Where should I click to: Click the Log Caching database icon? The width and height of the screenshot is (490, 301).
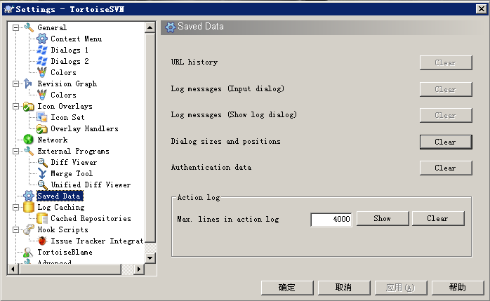(29, 207)
